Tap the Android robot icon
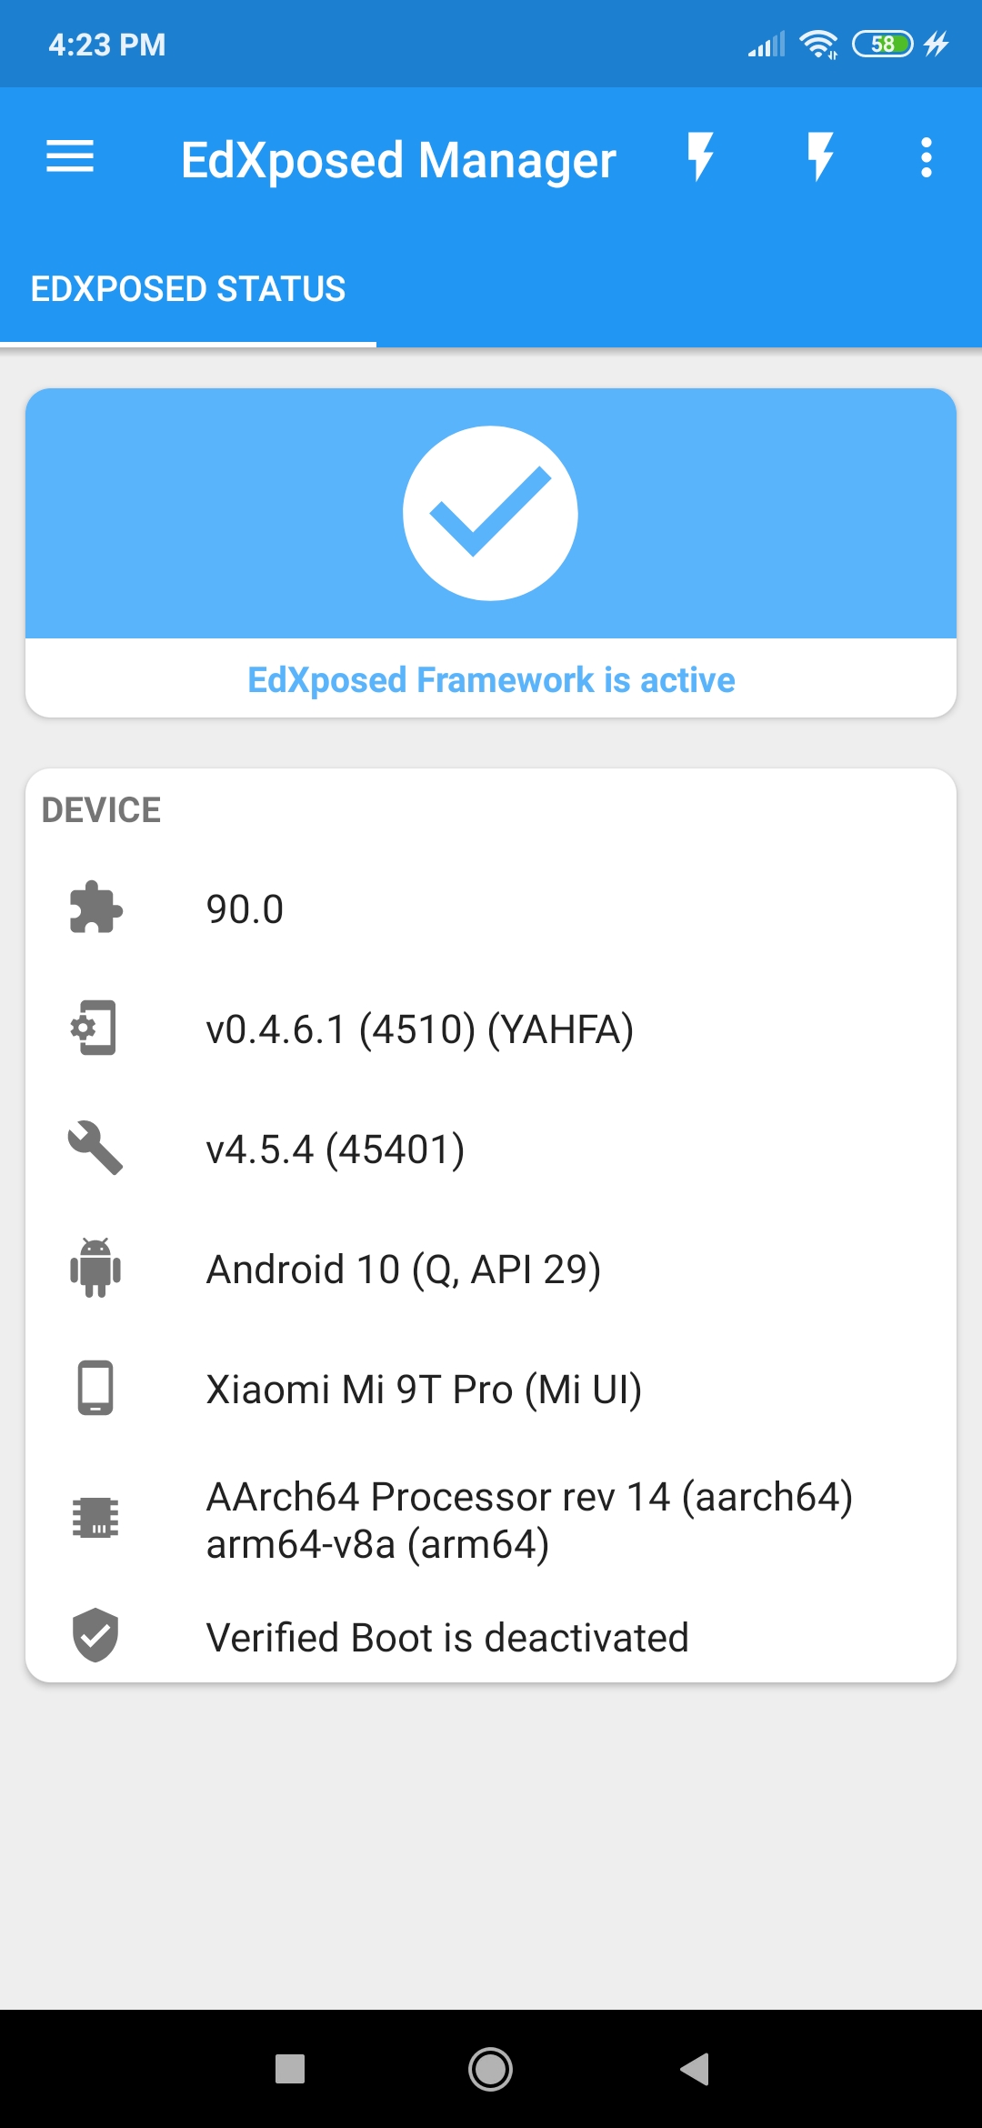982x2128 pixels. [95, 1268]
